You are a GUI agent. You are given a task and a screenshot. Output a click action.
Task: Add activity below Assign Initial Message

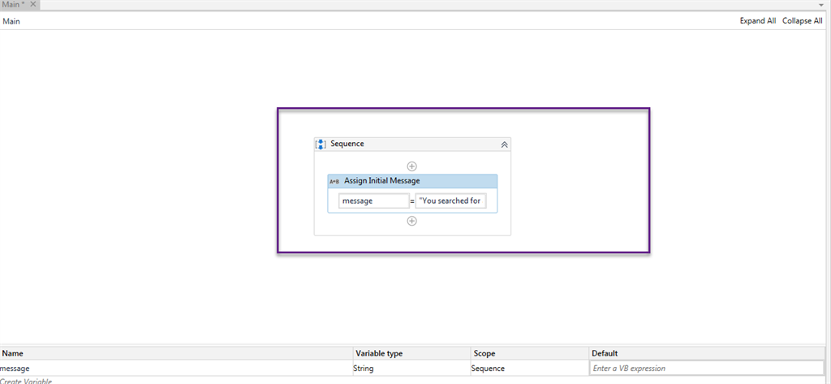[411, 221]
